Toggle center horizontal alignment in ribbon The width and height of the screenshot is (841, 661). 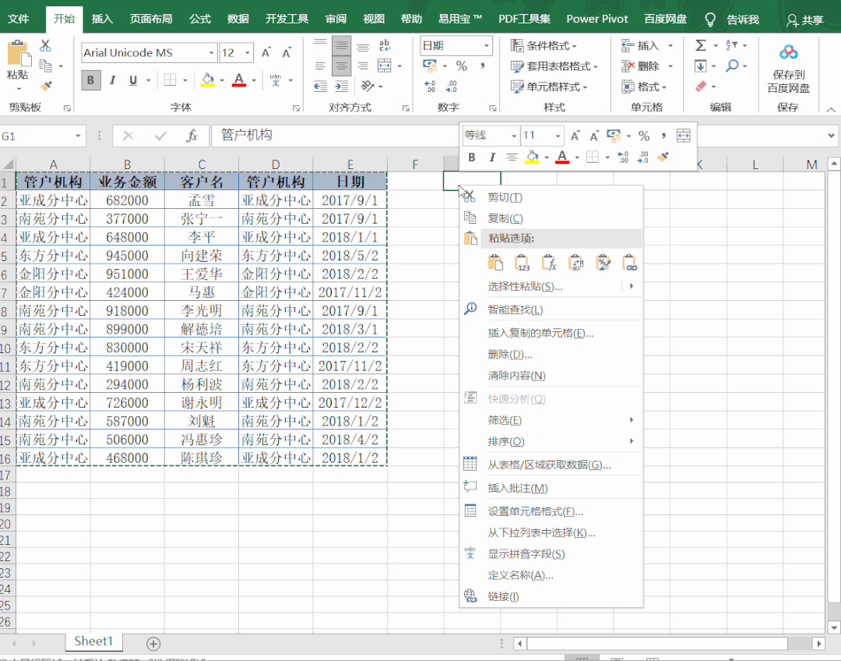341,66
